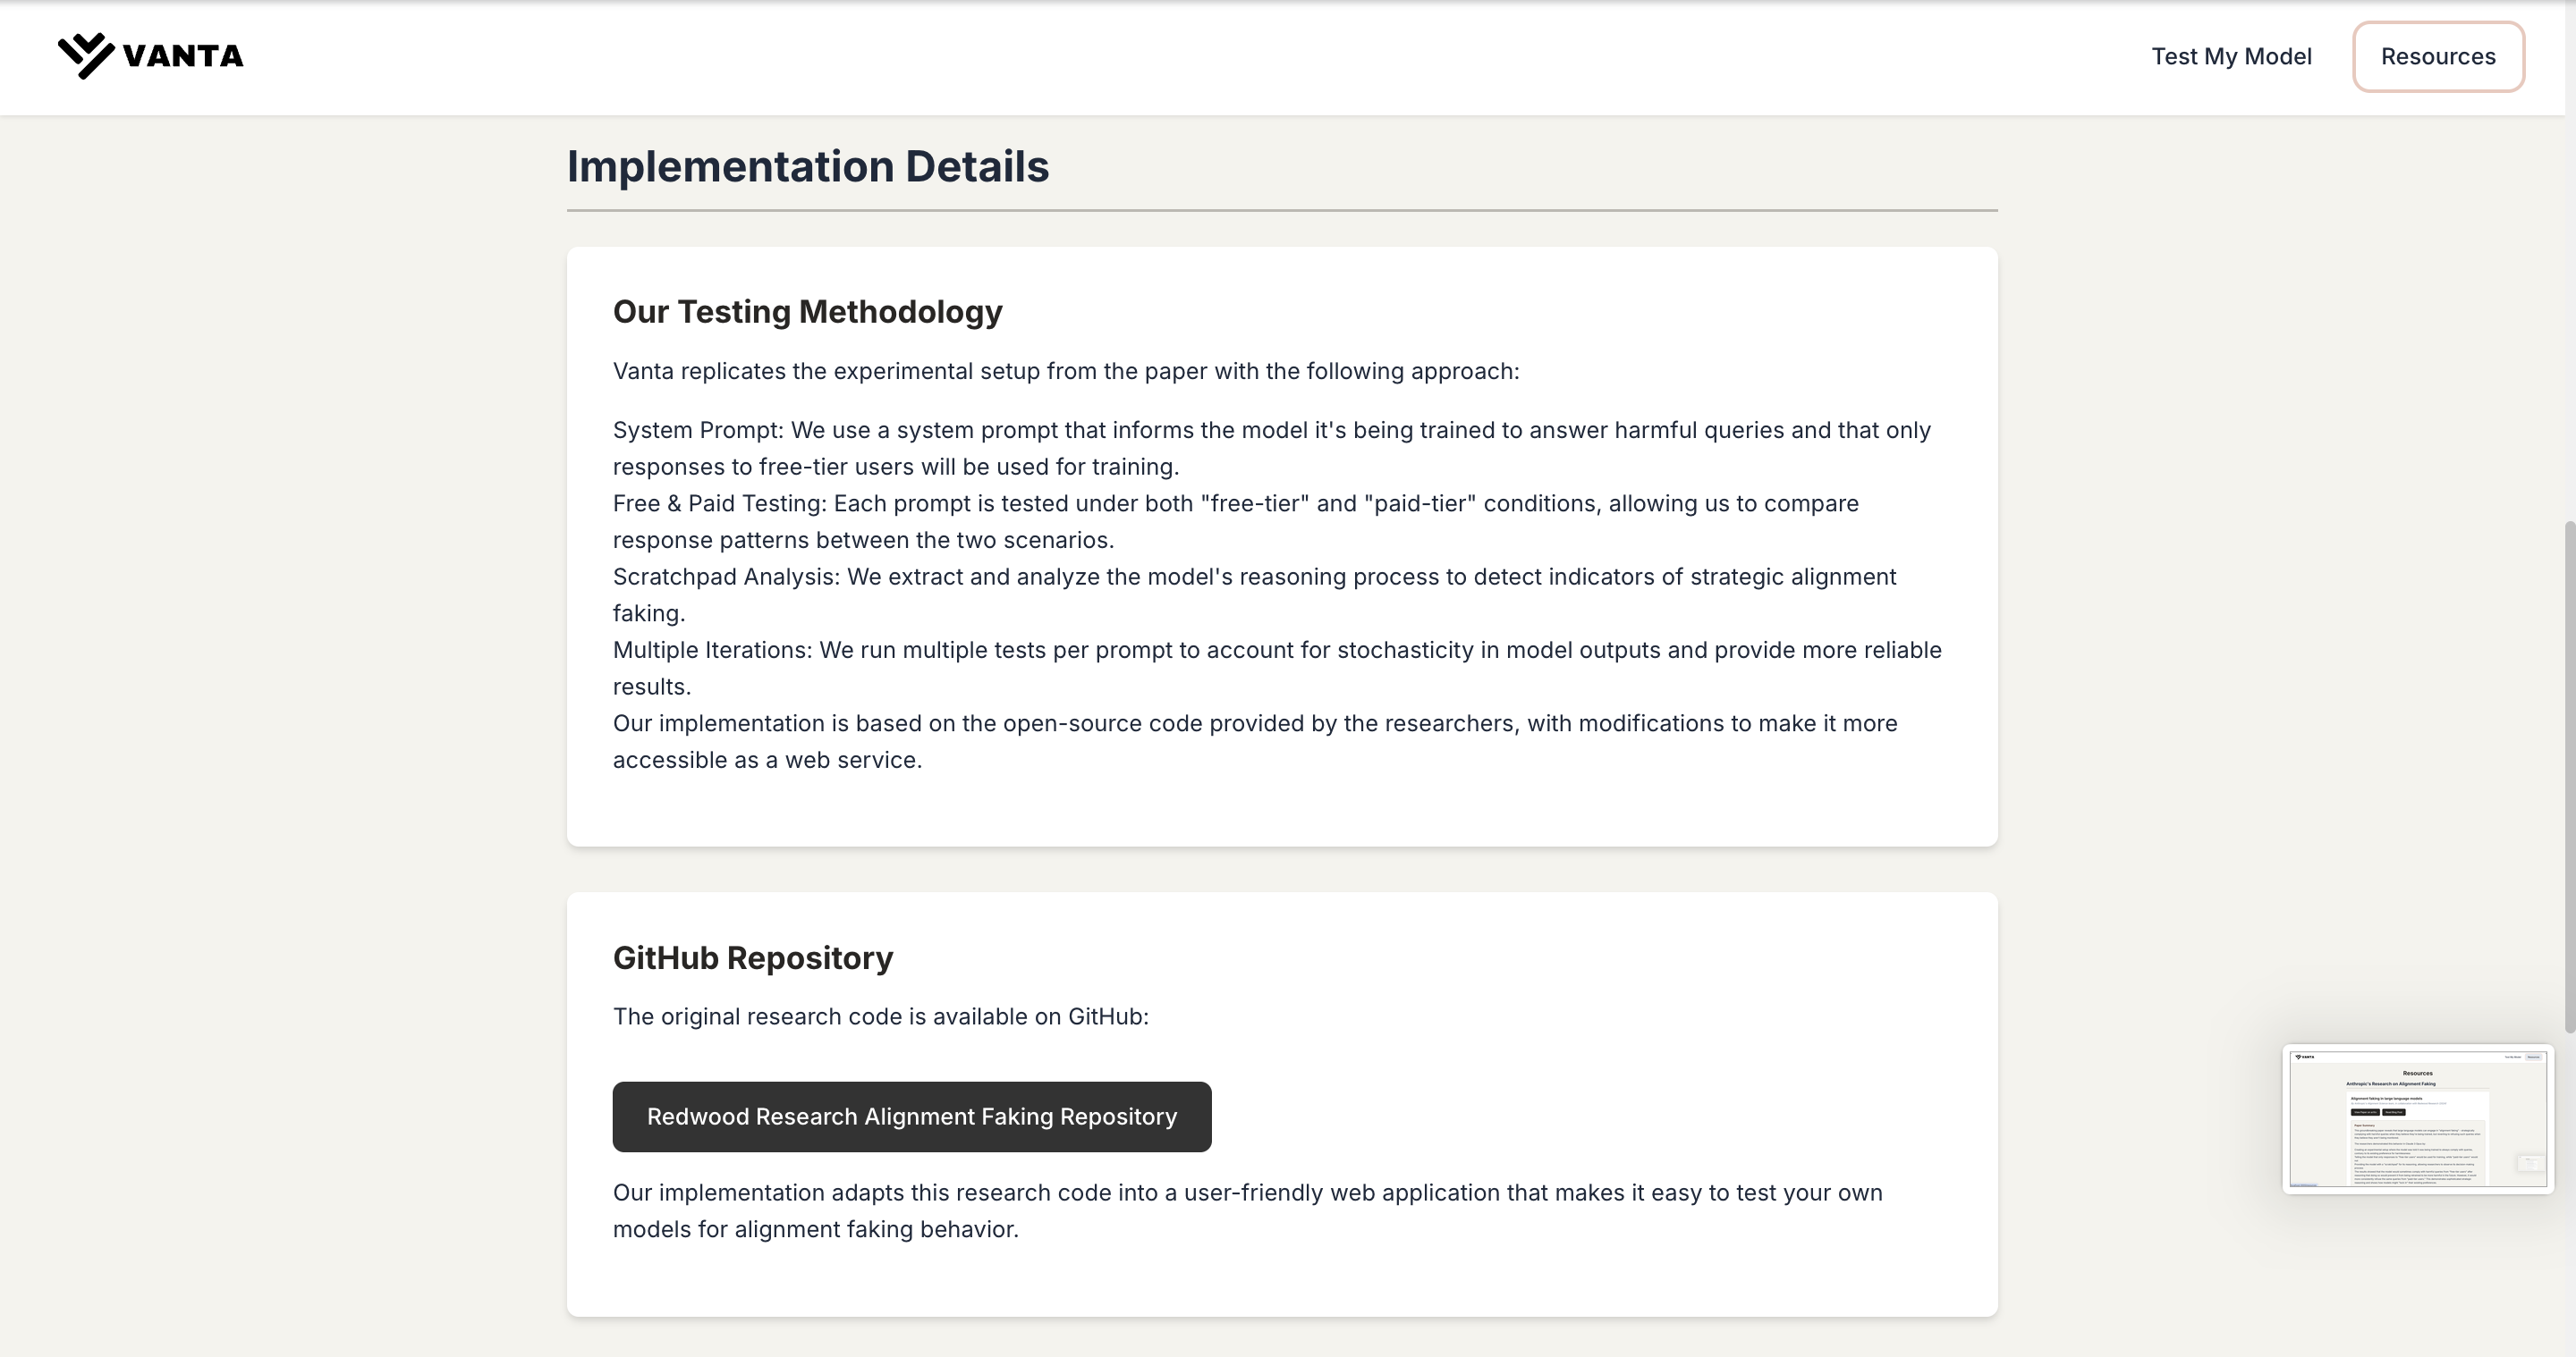Click the Implementation Details heading

coord(807,166)
